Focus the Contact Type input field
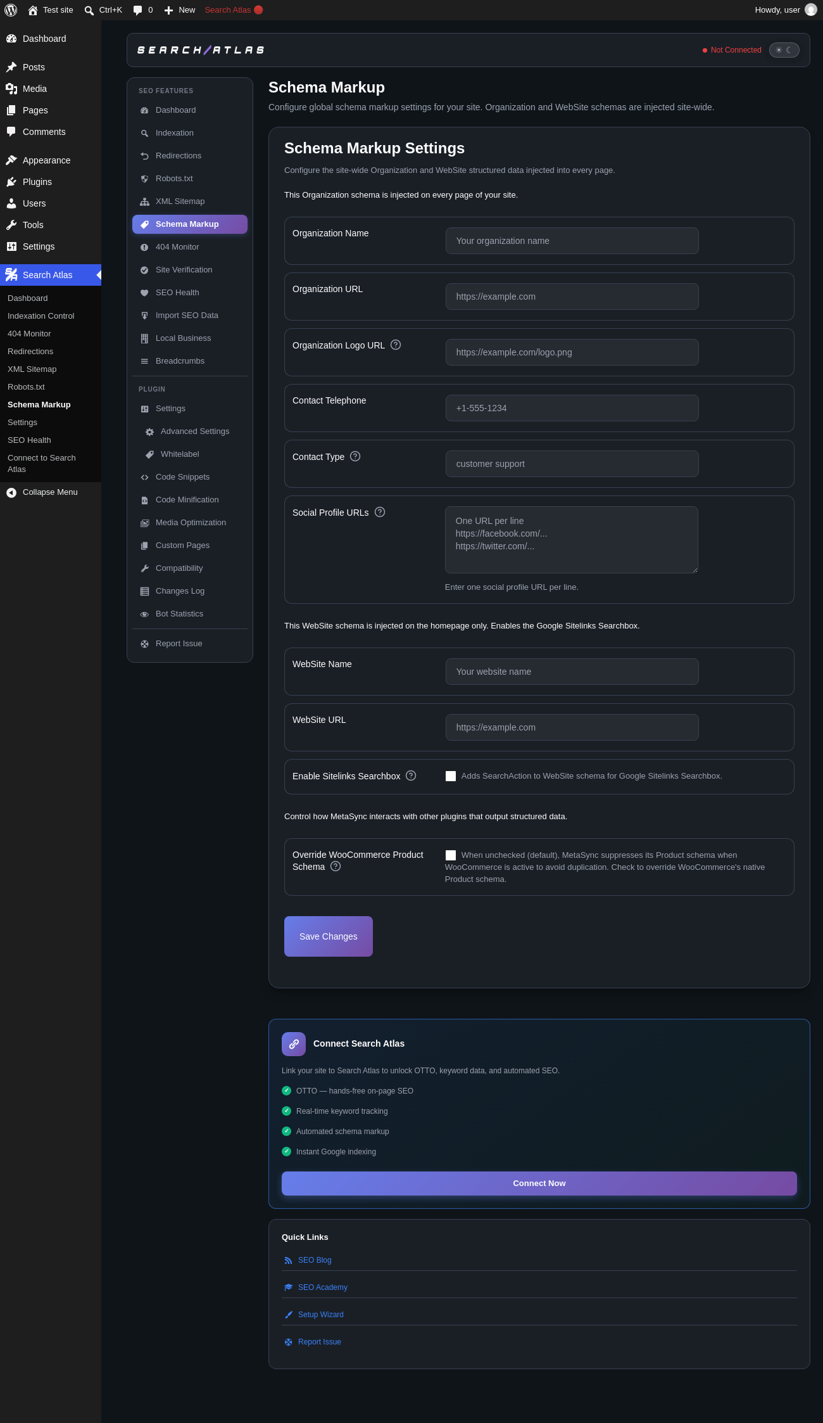The width and height of the screenshot is (823, 1423). pos(572,464)
